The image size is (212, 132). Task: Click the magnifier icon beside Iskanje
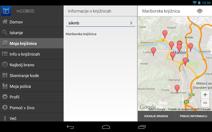click(x=5, y=32)
